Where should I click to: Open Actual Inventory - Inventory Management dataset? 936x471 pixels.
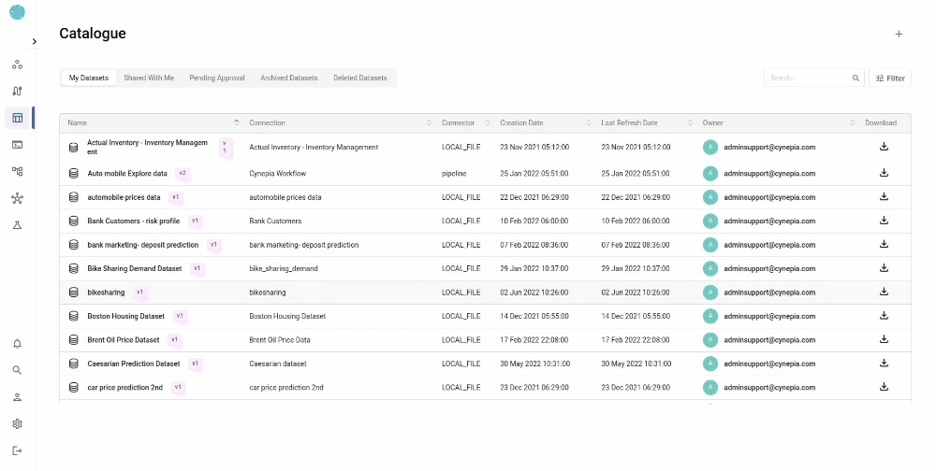click(x=148, y=147)
